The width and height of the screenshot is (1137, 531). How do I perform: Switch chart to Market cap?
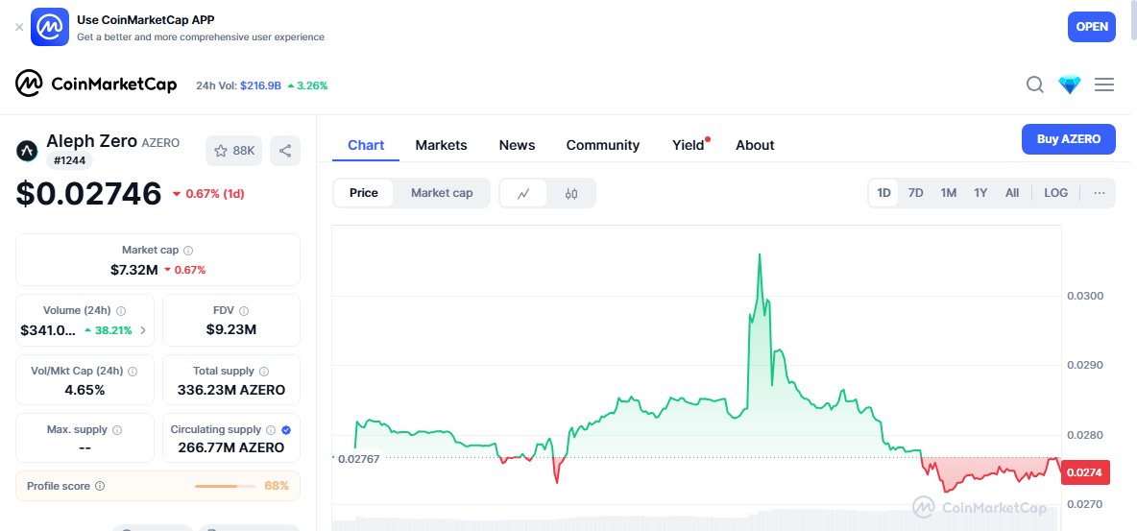(442, 193)
